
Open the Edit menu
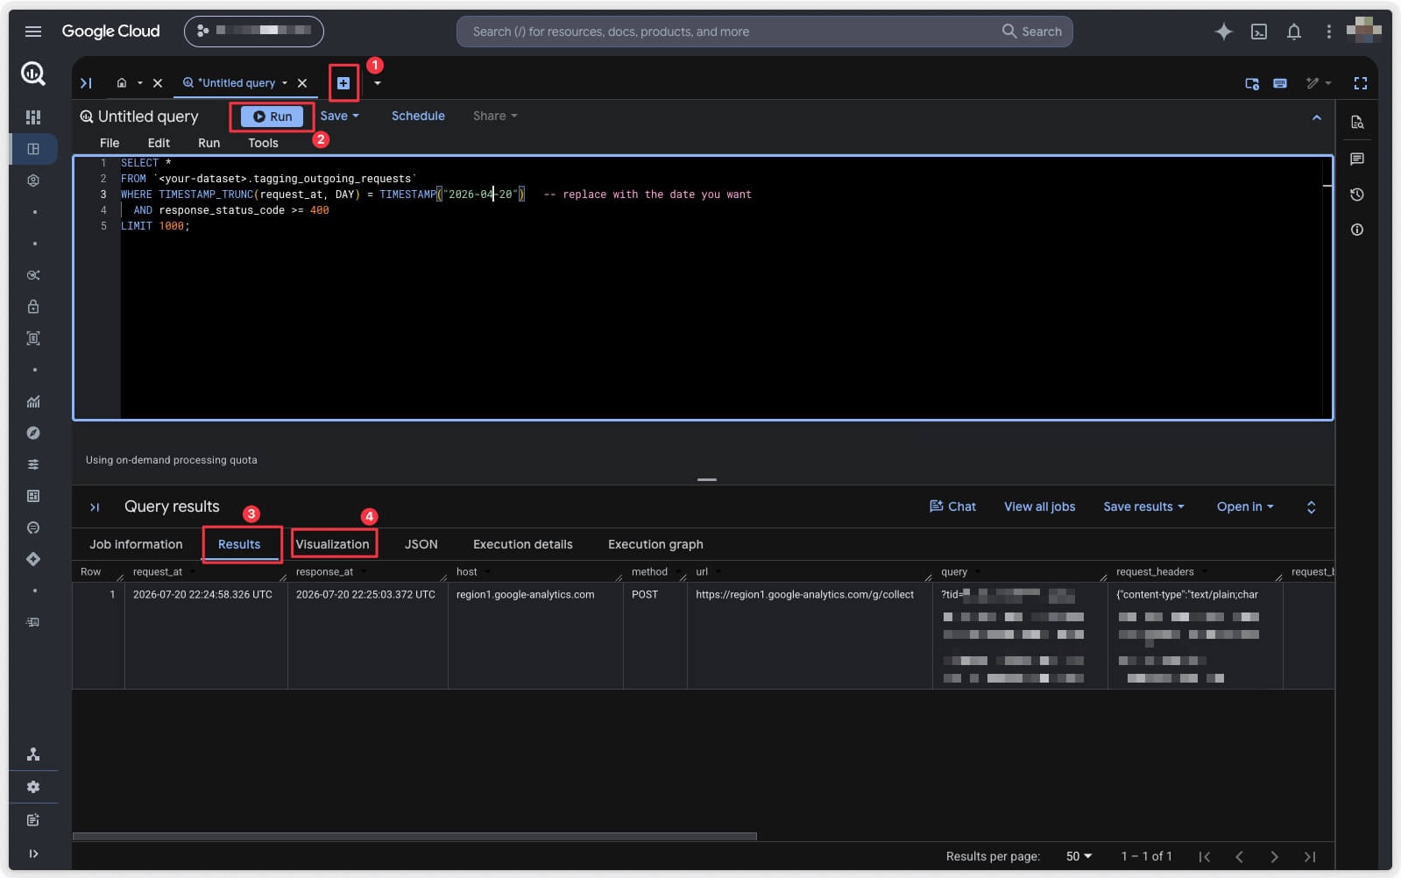[x=159, y=143]
